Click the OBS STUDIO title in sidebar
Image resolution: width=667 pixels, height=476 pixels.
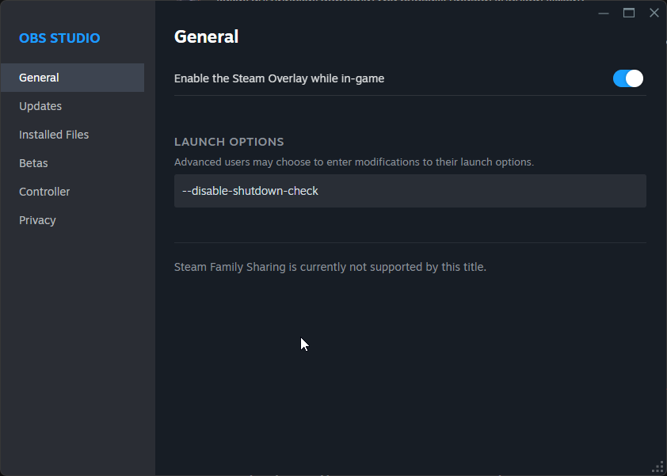(59, 38)
